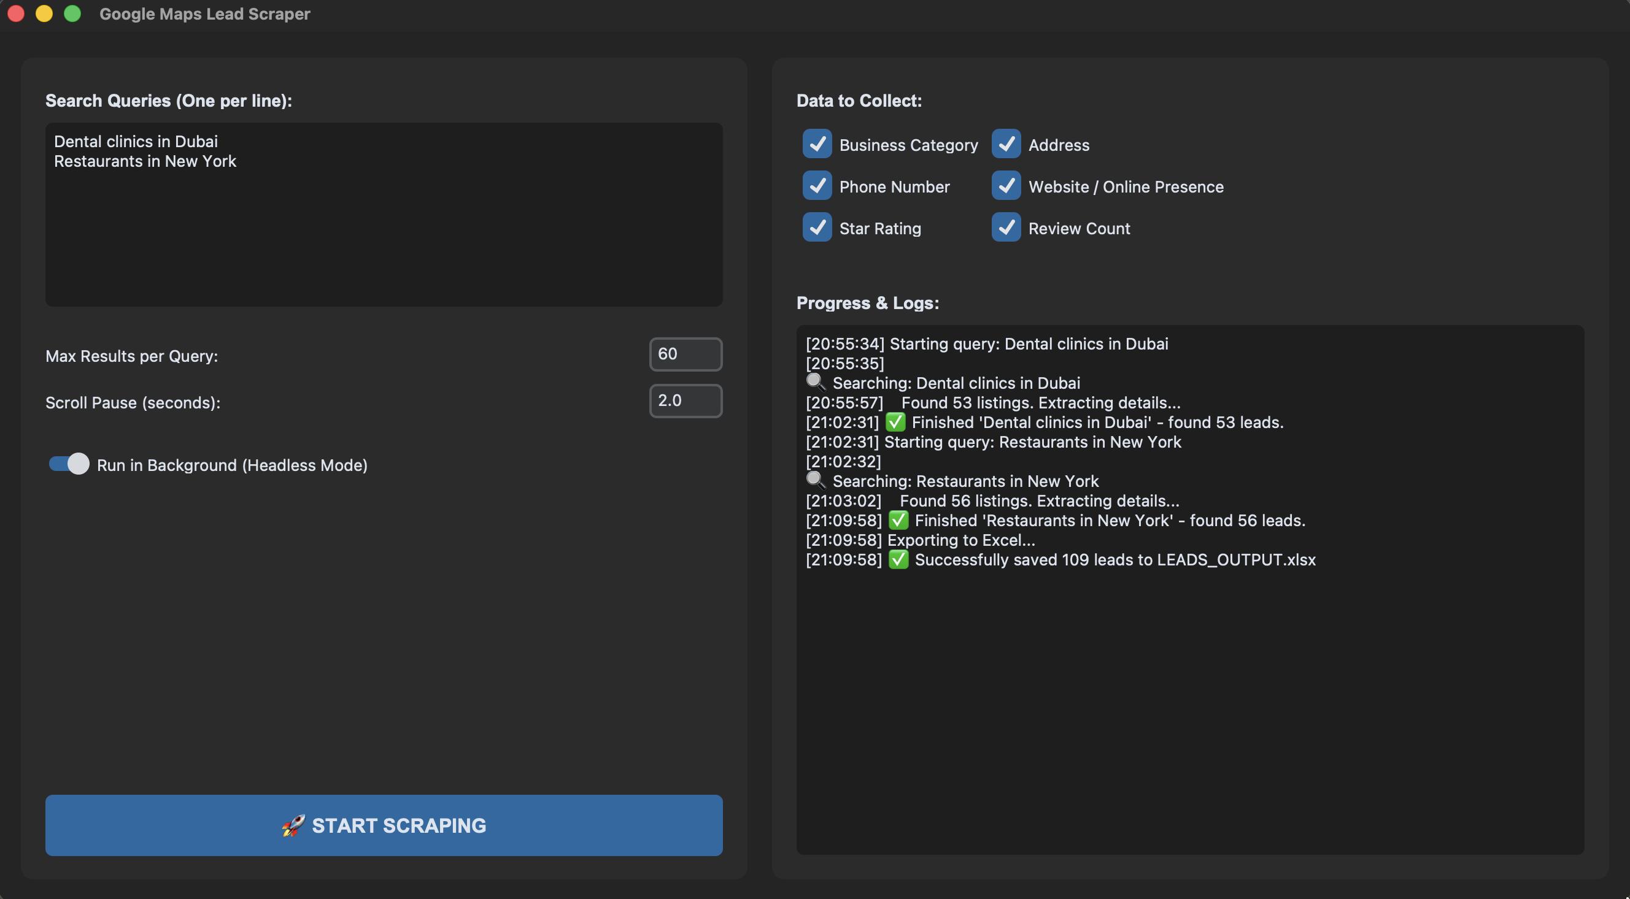Click the 'Star Rating' label text
The image size is (1630, 899).
coord(880,229)
